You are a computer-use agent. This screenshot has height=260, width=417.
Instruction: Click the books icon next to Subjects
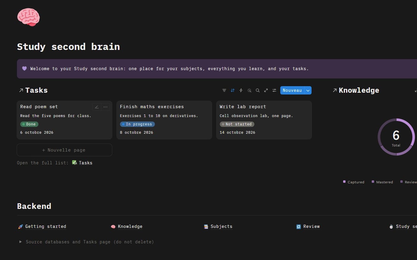click(x=206, y=227)
